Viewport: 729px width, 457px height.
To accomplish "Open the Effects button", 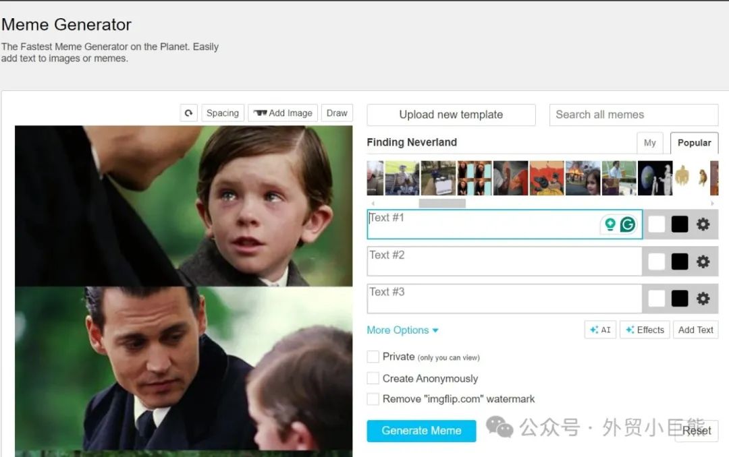I will coord(645,330).
